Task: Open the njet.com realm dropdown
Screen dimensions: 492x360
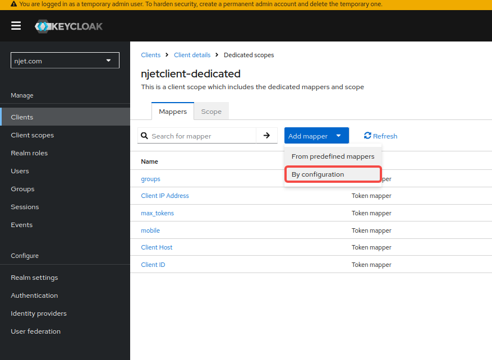Action: [65, 61]
